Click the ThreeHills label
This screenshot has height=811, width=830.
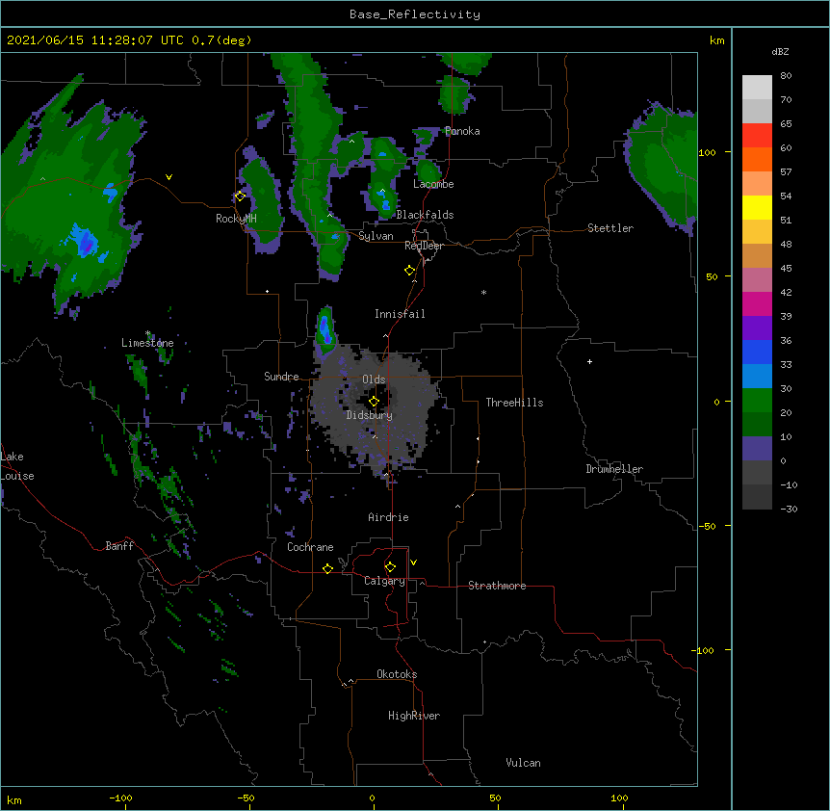(514, 403)
